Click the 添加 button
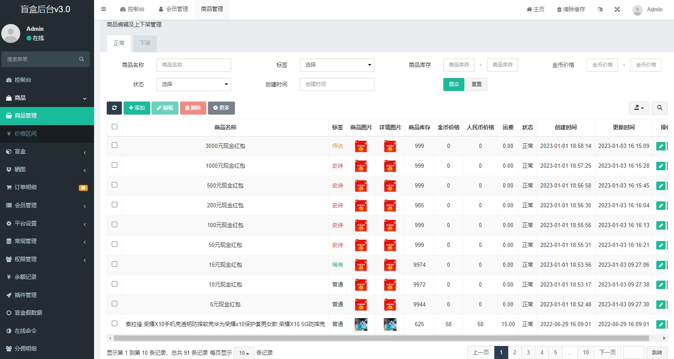 tap(137, 108)
